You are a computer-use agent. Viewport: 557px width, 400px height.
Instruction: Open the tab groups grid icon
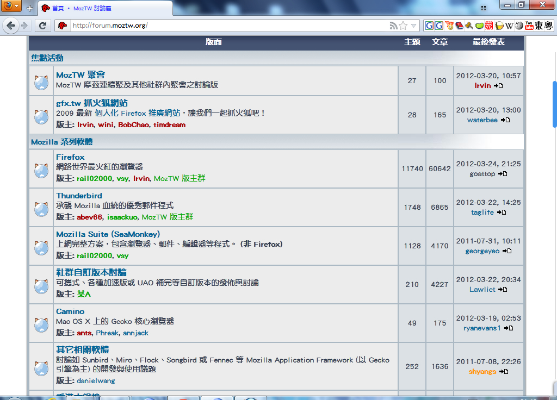click(x=484, y=8)
